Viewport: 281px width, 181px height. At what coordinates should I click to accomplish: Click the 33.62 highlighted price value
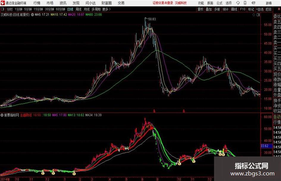point(265,146)
